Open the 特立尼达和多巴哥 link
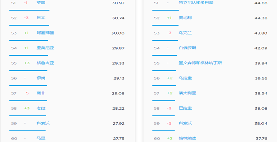 tap(196, 3)
